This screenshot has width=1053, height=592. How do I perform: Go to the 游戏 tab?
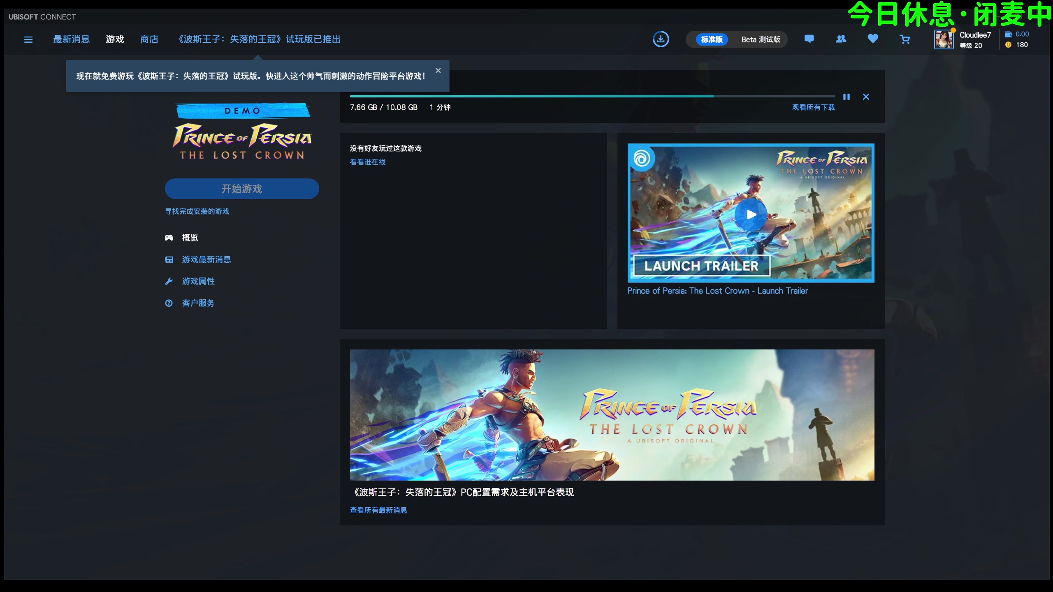tap(115, 39)
